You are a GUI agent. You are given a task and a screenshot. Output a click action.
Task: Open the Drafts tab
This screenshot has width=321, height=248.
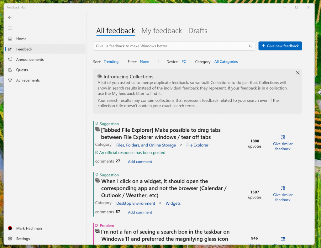pos(197,30)
